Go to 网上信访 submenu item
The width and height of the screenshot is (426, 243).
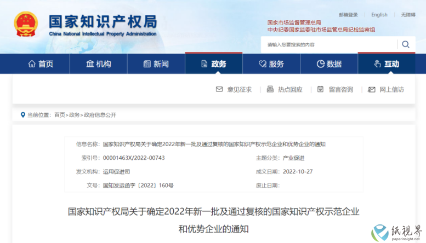coord(391,89)
